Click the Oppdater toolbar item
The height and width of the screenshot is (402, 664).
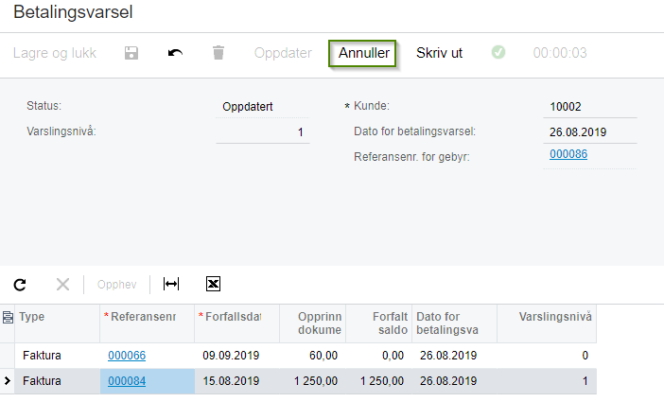click(283, 53)
